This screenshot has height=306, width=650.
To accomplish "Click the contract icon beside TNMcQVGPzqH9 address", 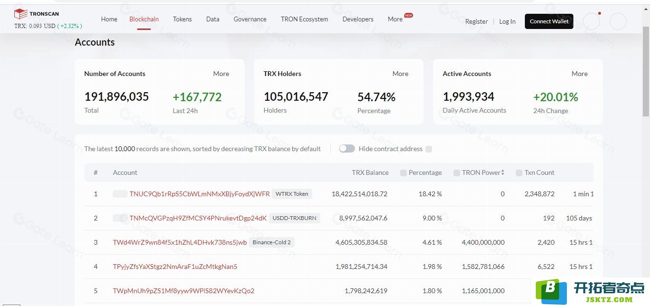I will (120, 218).
